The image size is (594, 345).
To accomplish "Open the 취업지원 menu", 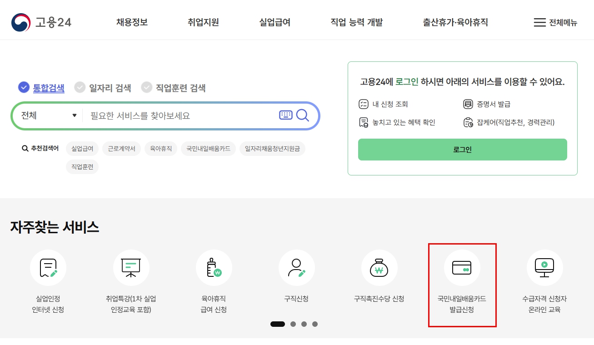I will pyautogui.click(x=203, y=22).
